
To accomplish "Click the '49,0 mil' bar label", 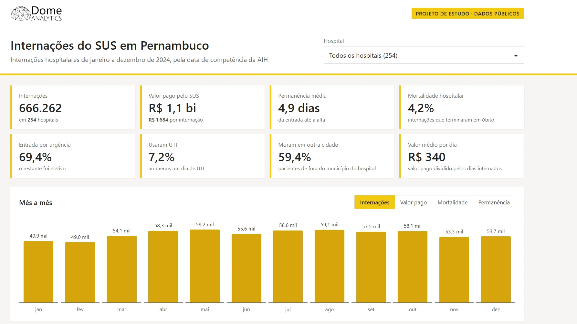I will click(80, 237).
